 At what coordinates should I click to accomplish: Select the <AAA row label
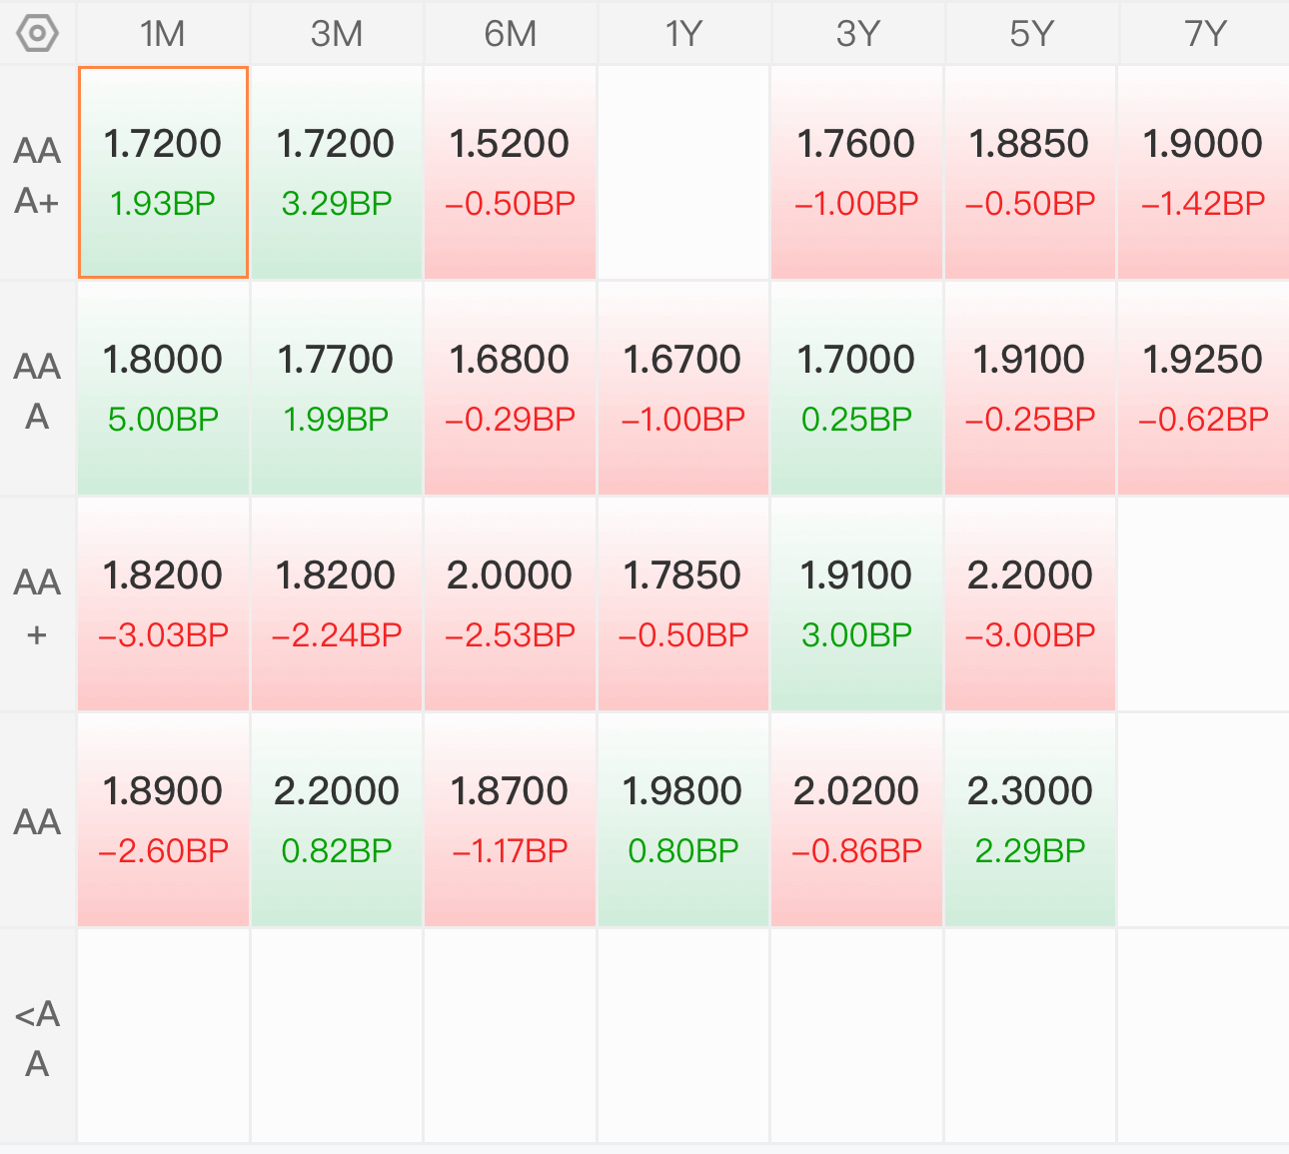[x=37, y=1038]
